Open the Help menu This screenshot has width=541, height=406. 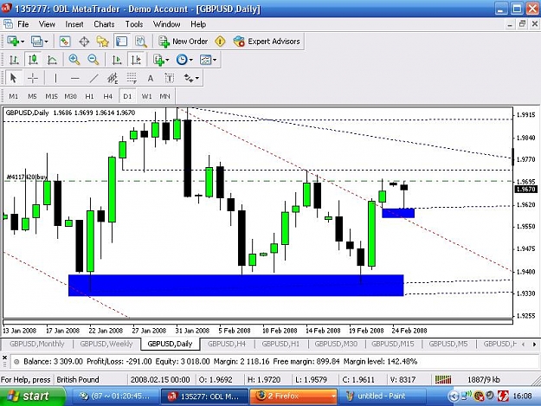pos(198,24)
